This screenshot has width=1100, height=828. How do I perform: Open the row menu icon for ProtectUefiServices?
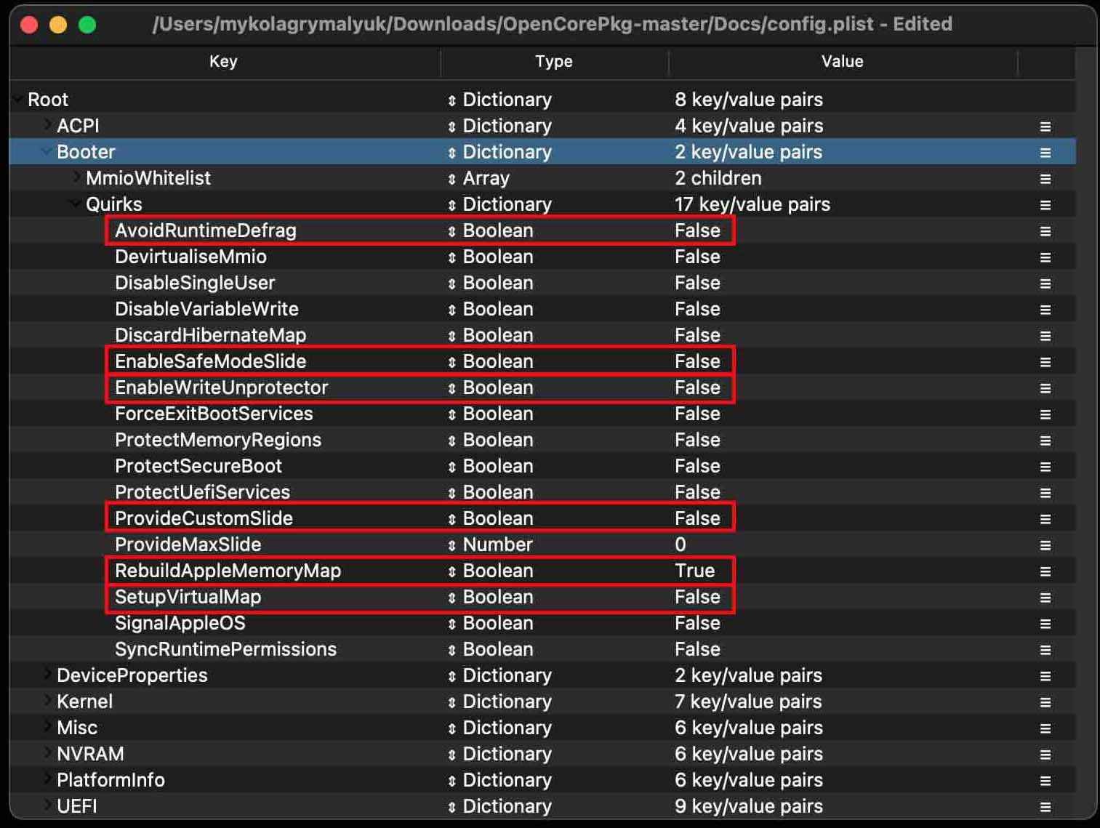pos(1045,493)
